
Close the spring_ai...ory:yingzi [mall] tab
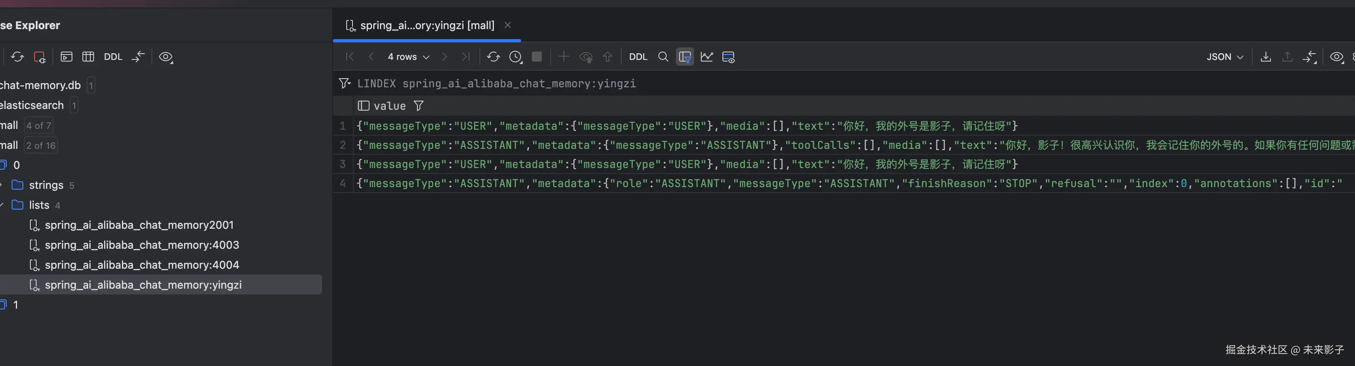coord(508,25)
